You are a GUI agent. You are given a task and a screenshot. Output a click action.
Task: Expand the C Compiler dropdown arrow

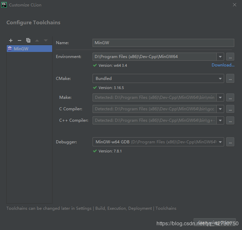220,109
